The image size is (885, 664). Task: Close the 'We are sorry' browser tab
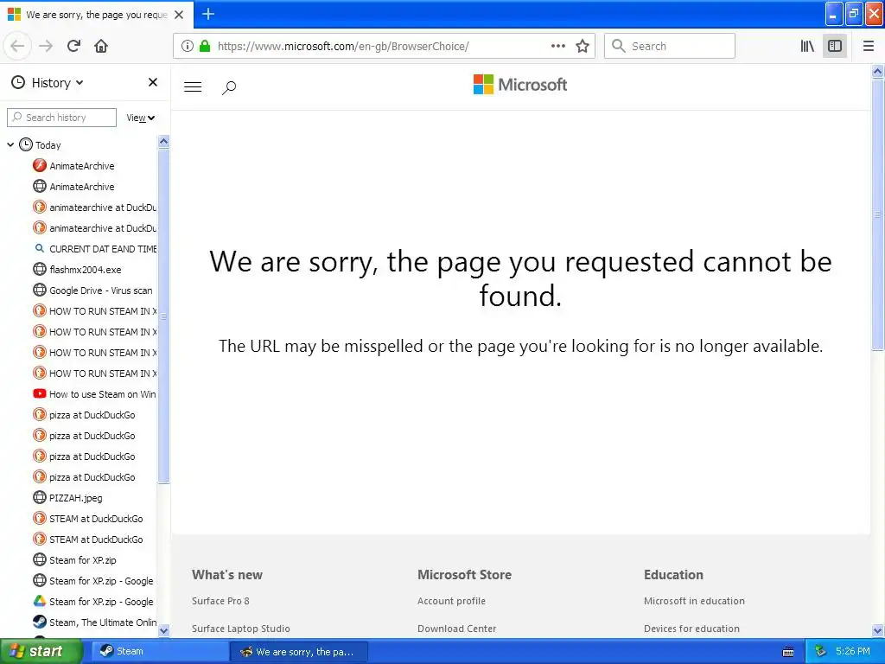point(179,15)
